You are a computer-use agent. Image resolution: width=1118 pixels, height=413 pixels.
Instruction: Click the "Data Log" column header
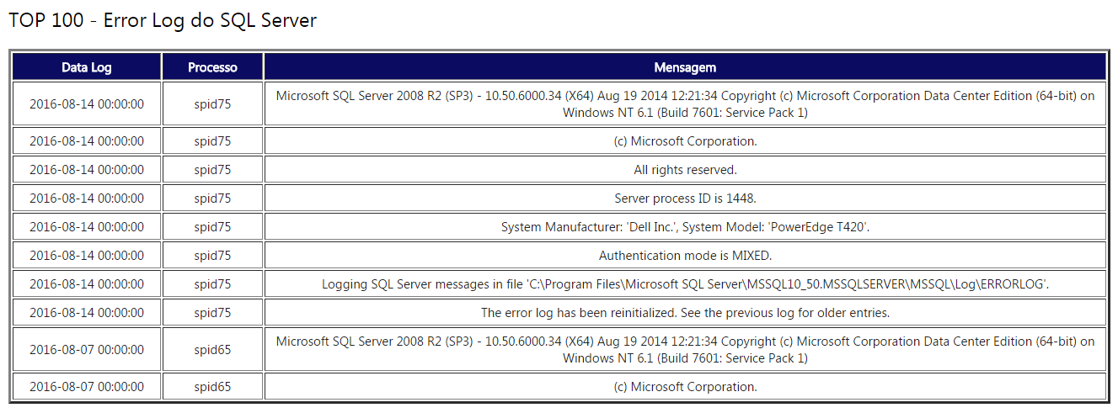[x=87, y=67]
